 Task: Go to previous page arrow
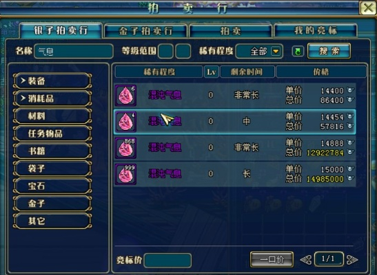[x=306, y=260]
